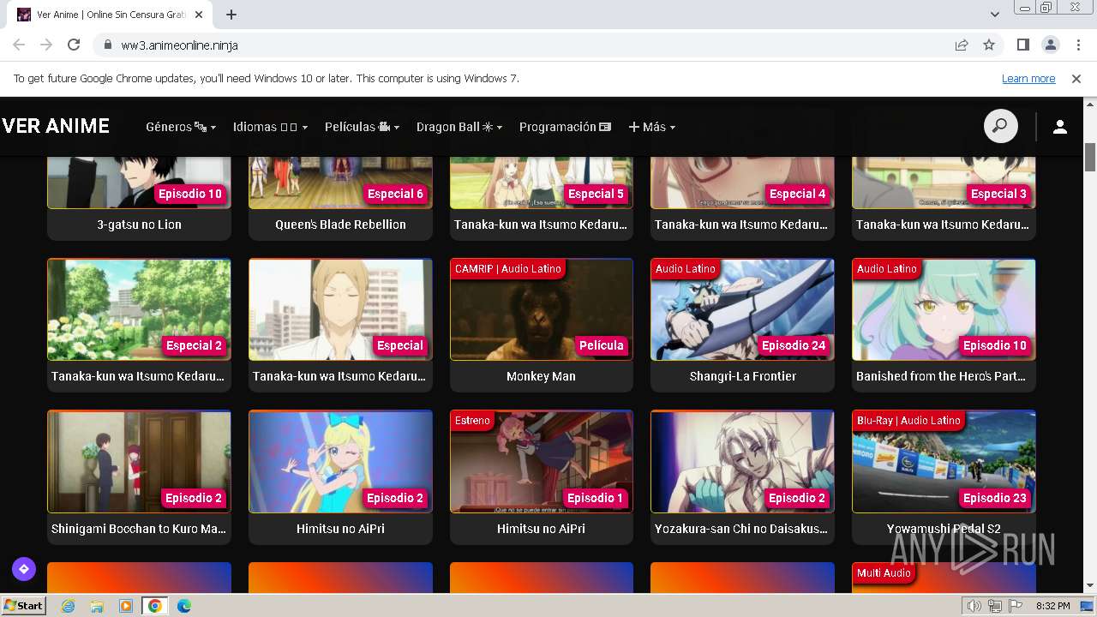Click the Multi Audio label

tap(884, 572)
